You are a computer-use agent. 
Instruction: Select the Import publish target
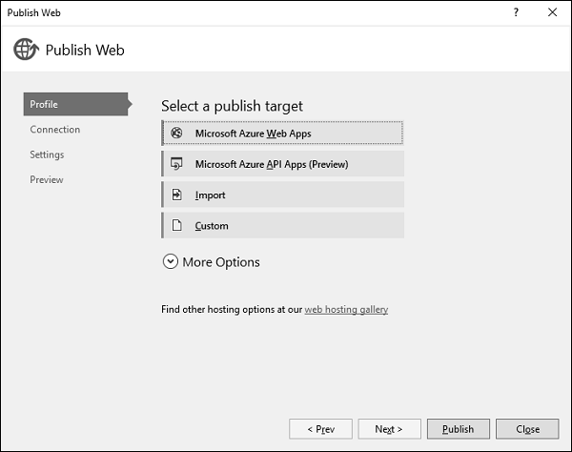pyautogui.click(x=283, y=195)
